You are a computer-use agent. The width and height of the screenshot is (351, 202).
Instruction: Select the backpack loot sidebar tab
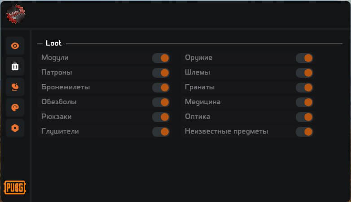click(x=15, y=67)
